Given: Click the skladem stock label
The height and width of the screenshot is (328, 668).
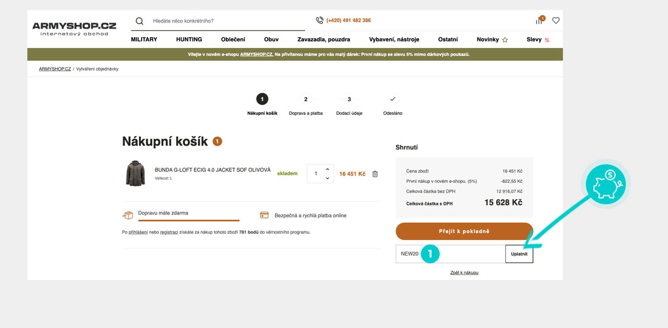Looking at the screenshot, I should click(x=287, y=174).
